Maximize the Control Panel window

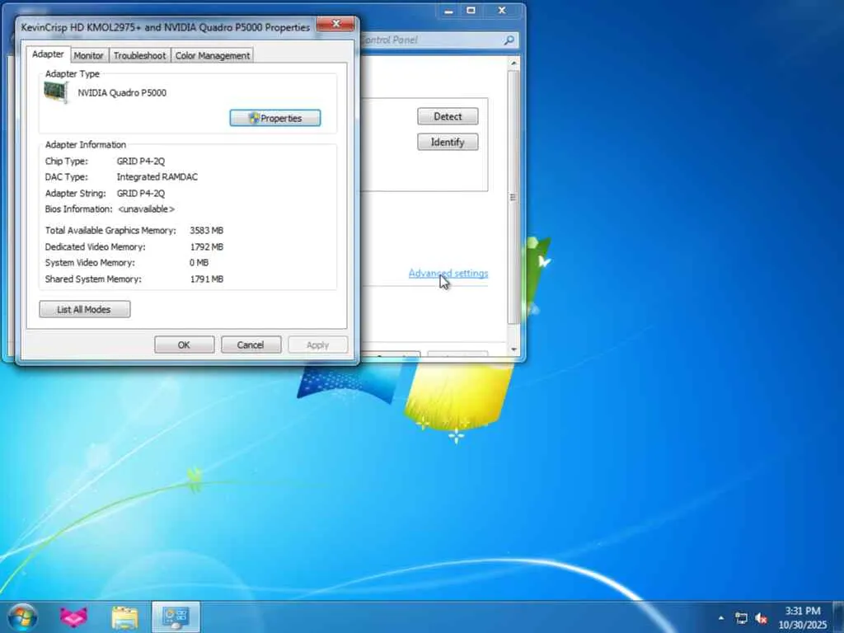coord(471,11)
